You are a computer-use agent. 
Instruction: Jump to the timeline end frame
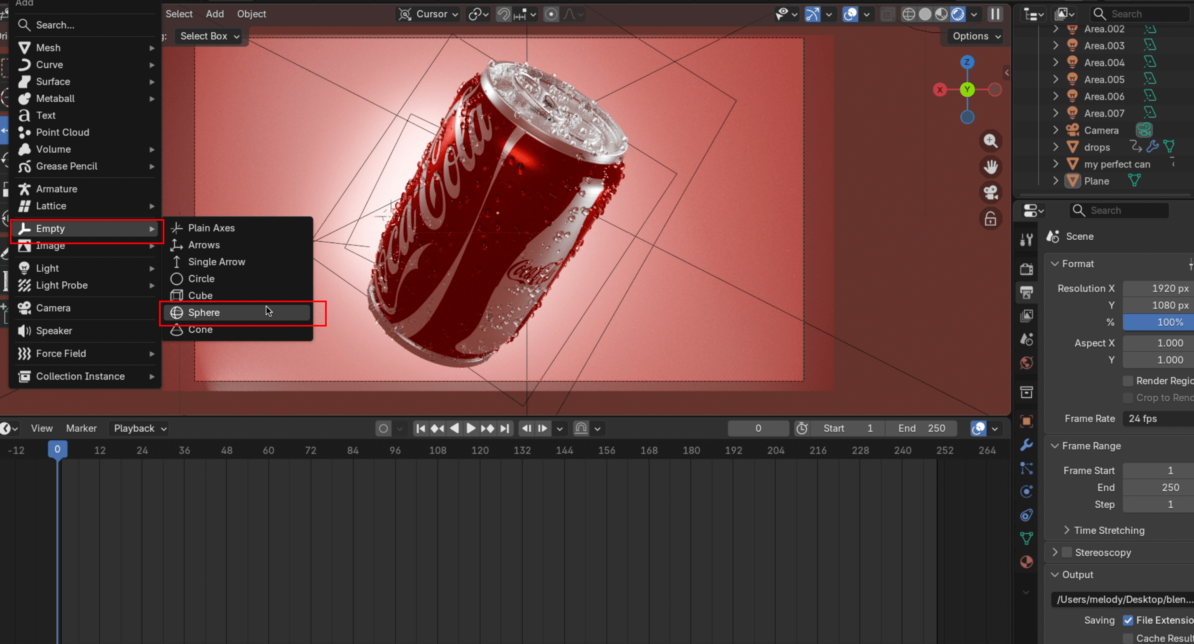click(x=505, y=429)
